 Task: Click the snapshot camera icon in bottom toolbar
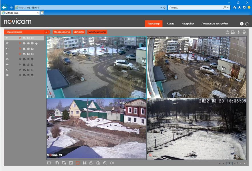[x=98, y=163]
